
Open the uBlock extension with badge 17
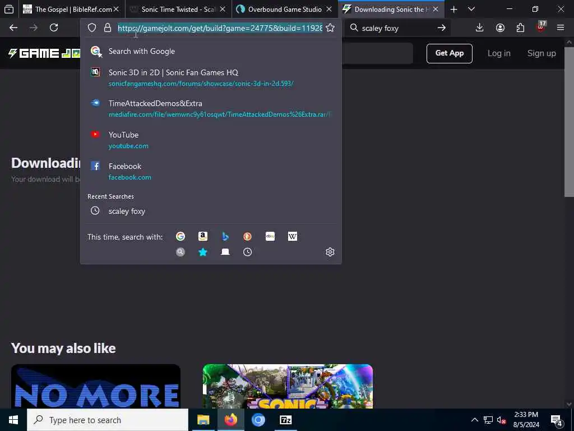541,27
